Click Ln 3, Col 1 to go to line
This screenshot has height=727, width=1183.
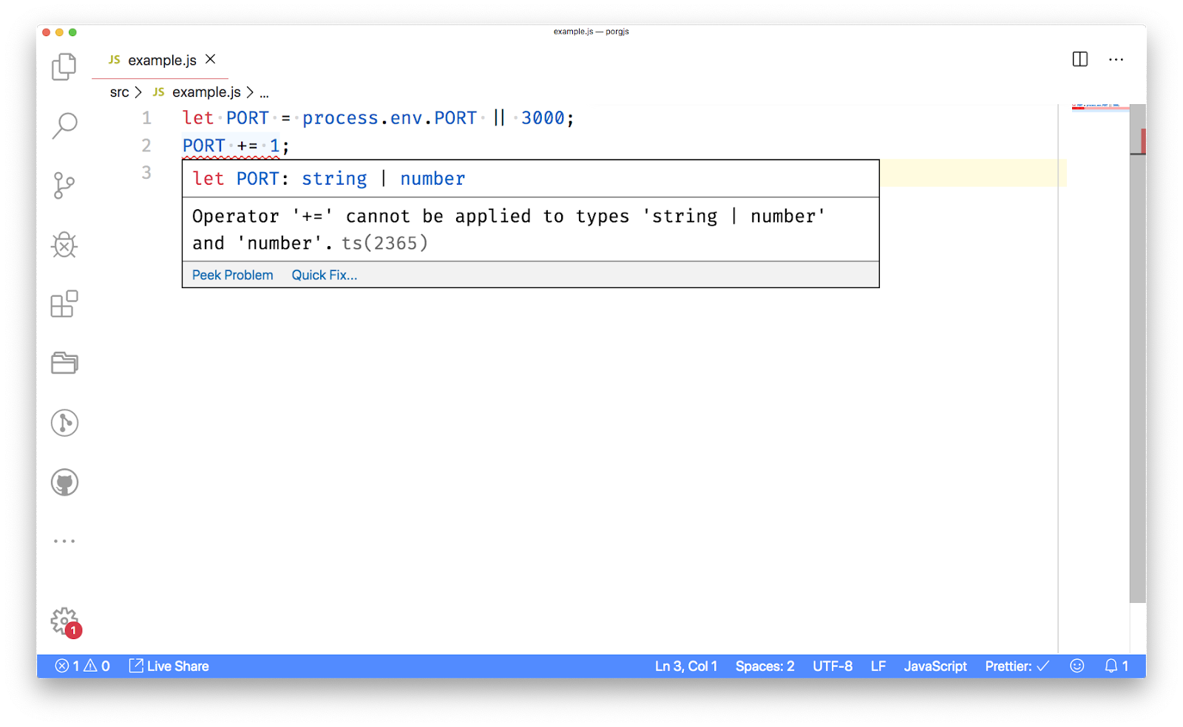coord(686,666)
